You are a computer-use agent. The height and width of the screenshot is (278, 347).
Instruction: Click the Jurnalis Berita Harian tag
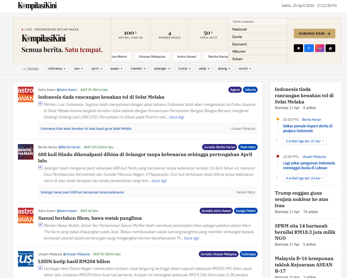pyautogui.click(x=220, y=147)
